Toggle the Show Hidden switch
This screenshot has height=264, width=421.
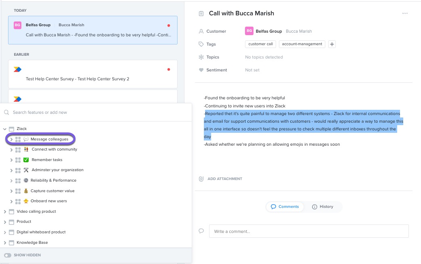point(8,255)
